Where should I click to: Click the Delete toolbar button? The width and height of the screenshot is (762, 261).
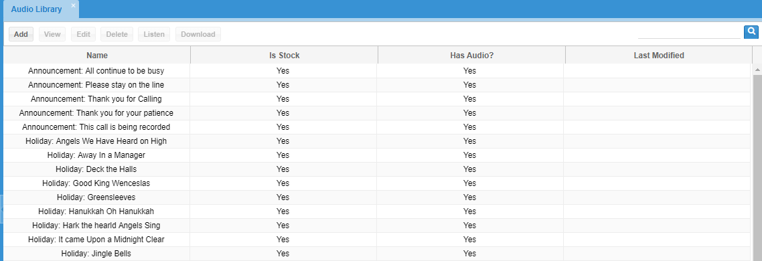click(117, 34)
